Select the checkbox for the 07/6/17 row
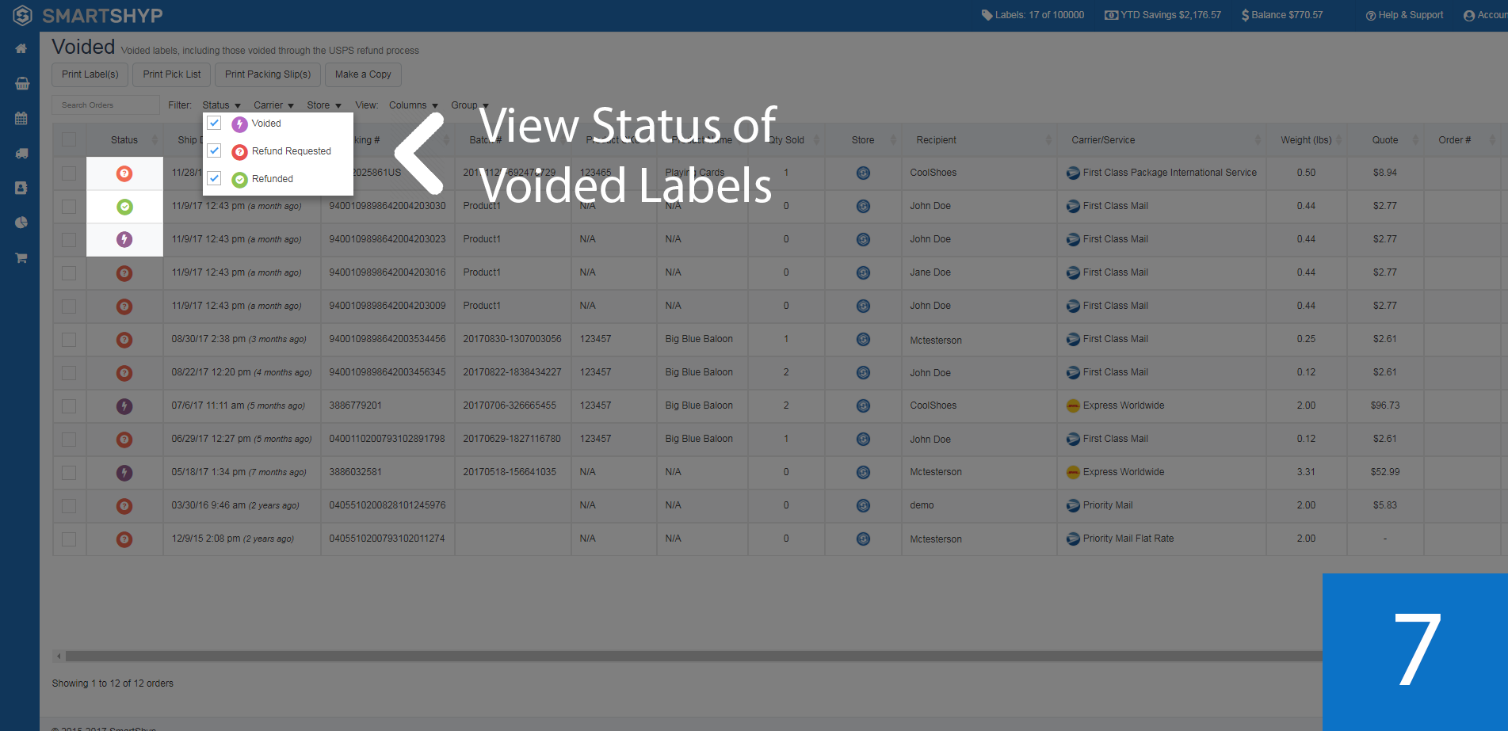 point(69,406)
